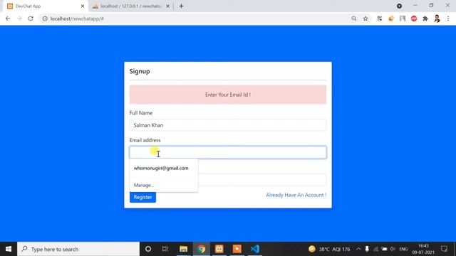Click the Signup heading text
The image size is (456, 256).
tap(140, 71)
